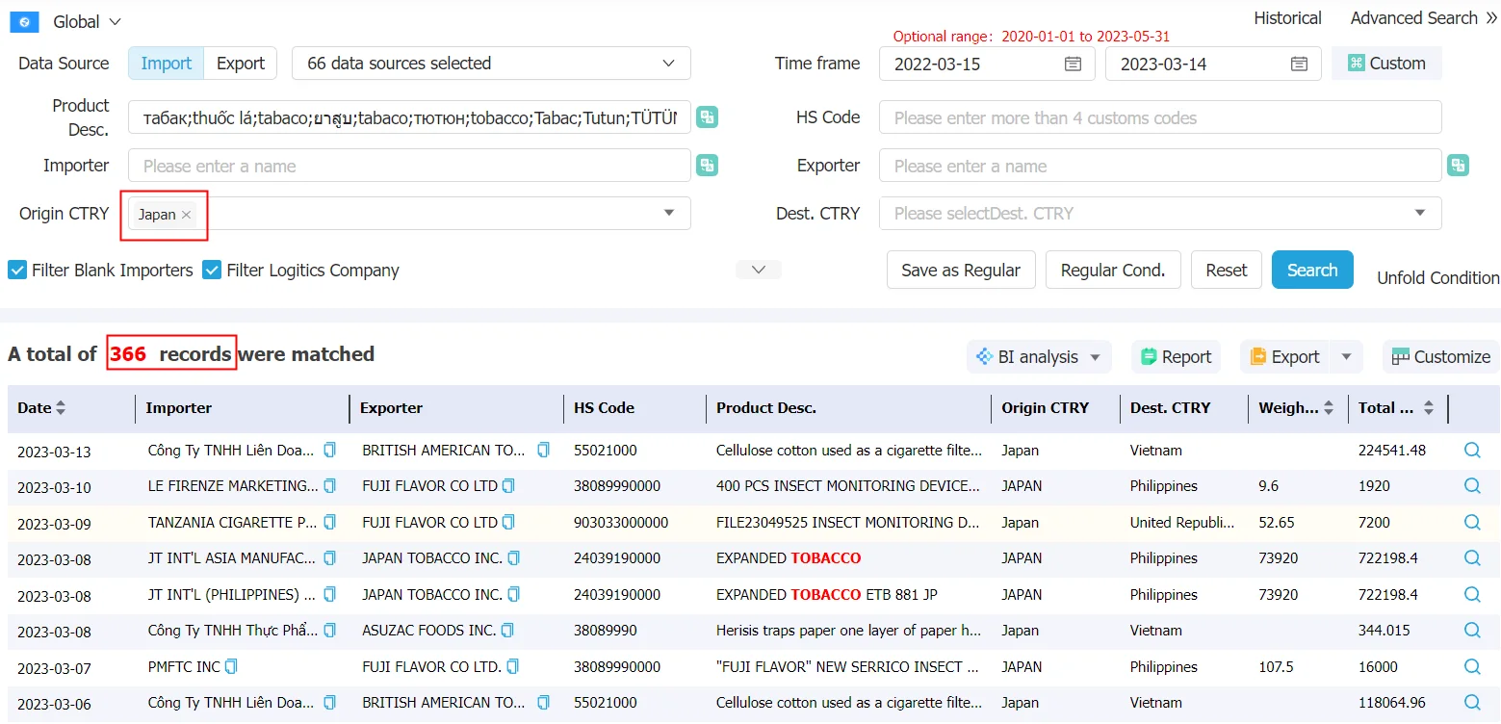Image resolution: width=1501 pixels, height=724 pixels.
Task: Click the Exporter field translate icon
Action: click(x=1459, y=166)
